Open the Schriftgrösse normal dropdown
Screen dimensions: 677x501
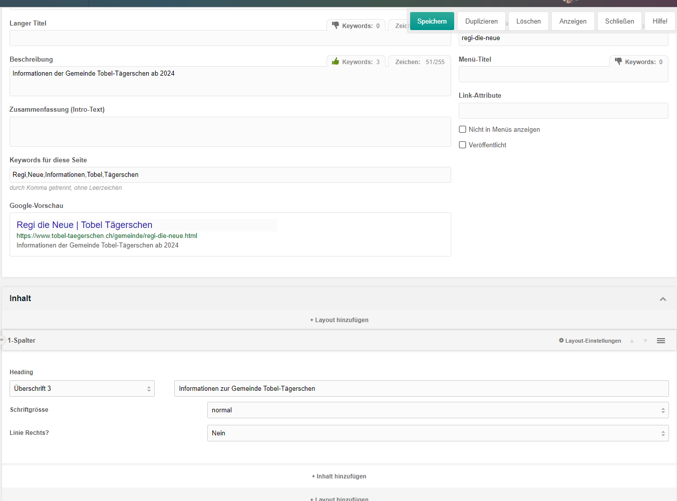click(438, 410)
